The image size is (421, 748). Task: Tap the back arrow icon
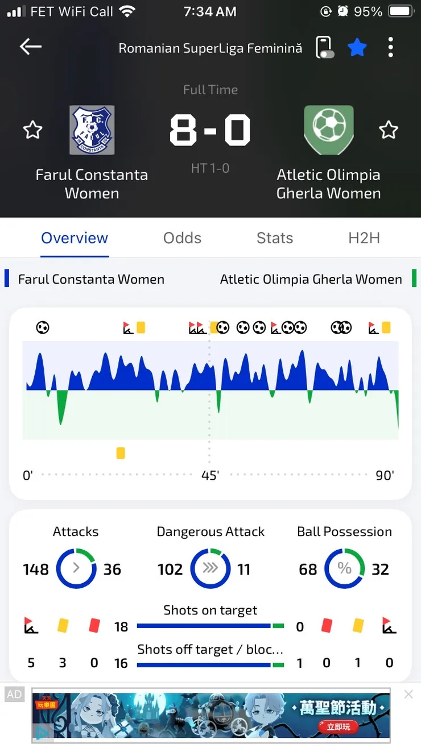pos(31,47)
